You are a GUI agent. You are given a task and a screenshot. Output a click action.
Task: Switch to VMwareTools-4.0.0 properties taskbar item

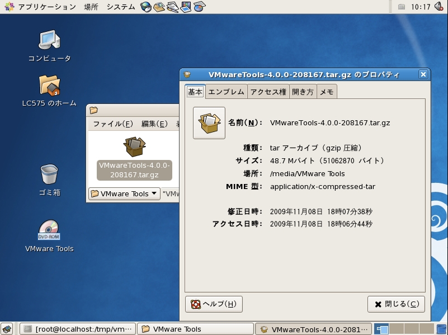313,329
